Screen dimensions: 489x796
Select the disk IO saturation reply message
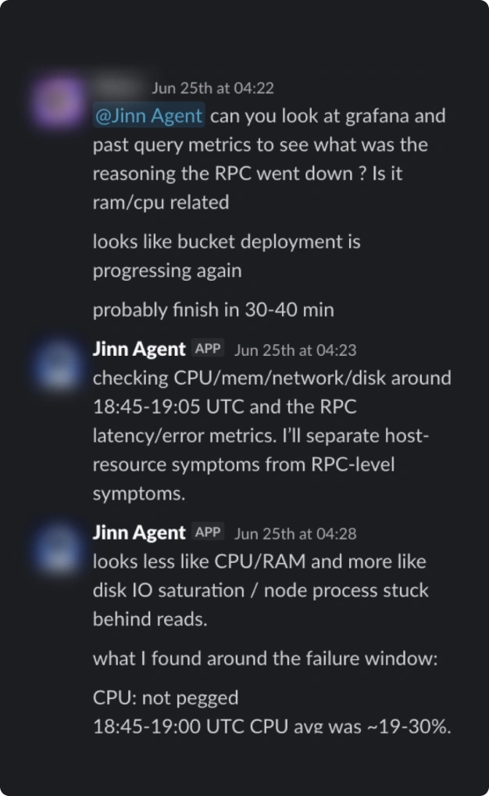coord(261,590)
